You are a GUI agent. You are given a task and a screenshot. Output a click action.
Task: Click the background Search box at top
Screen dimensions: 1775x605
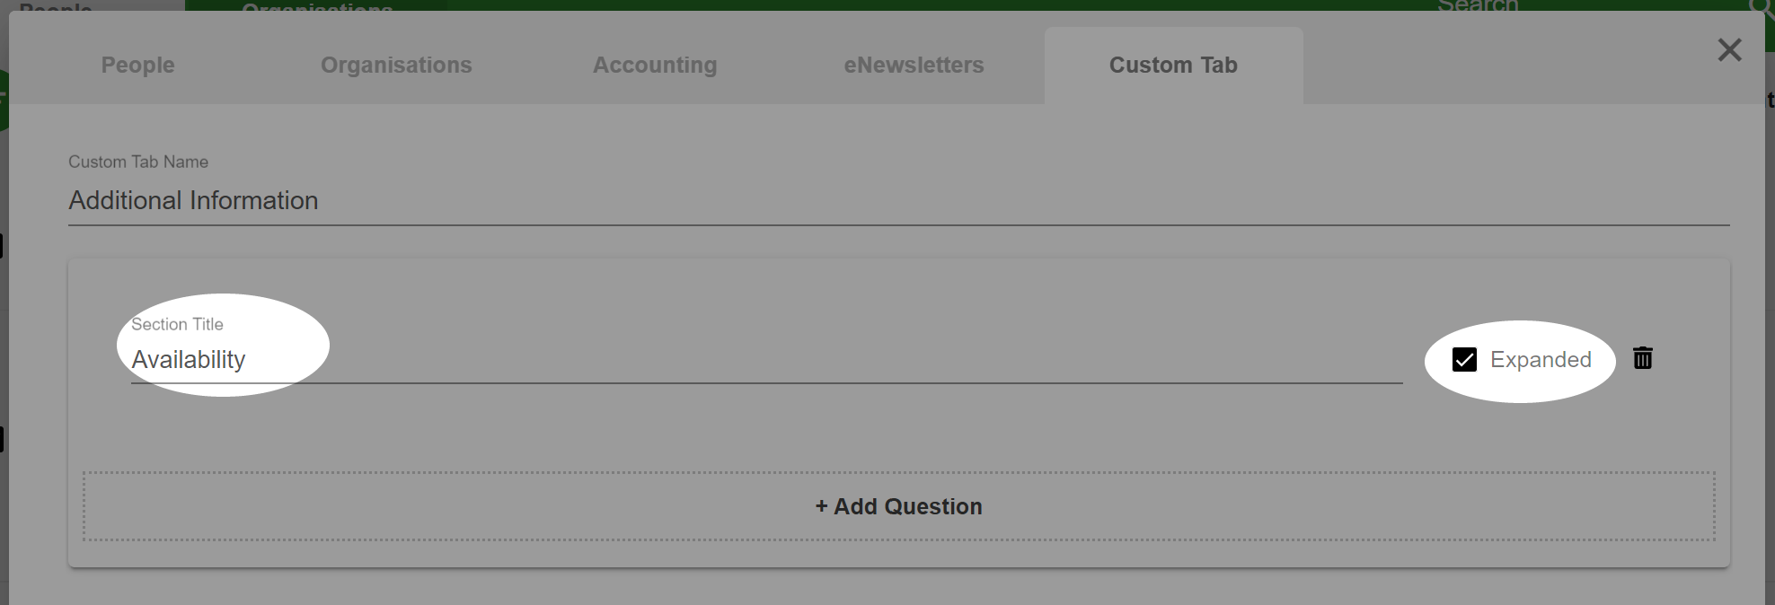(x=1478, y=5)
